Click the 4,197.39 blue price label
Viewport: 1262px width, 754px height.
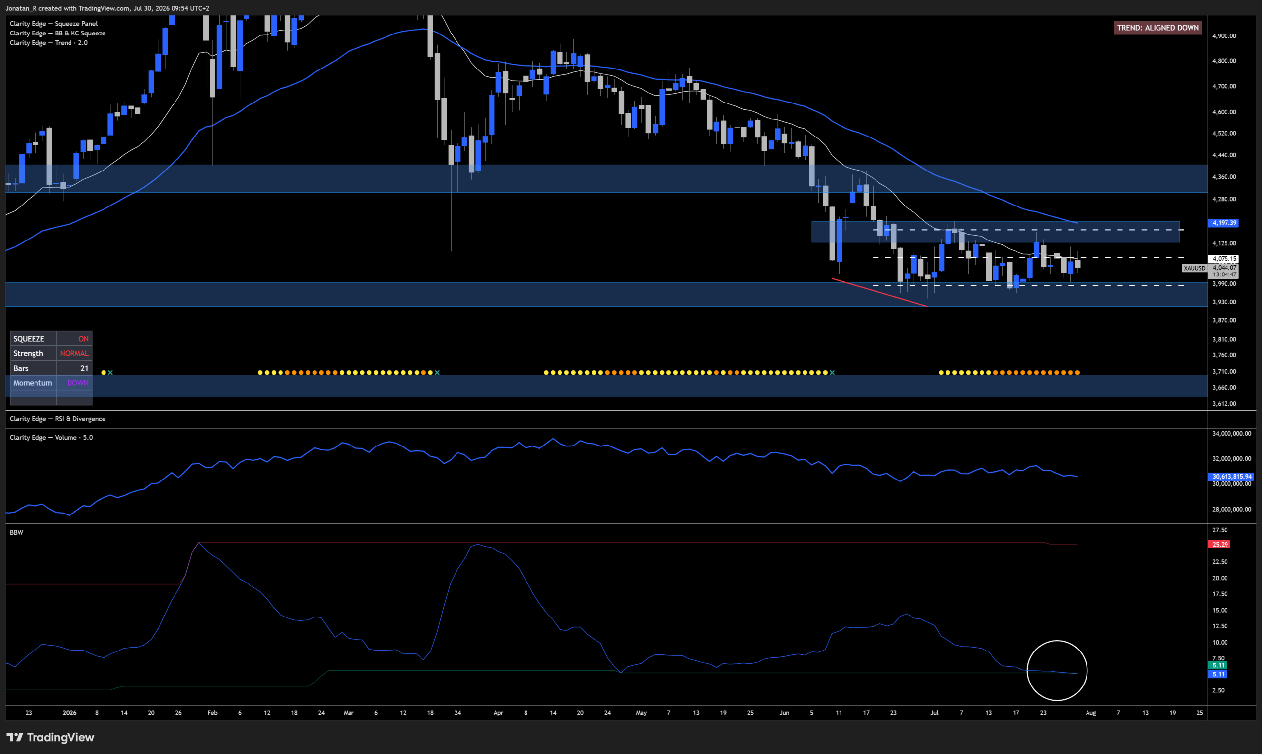click(1224, 223)
